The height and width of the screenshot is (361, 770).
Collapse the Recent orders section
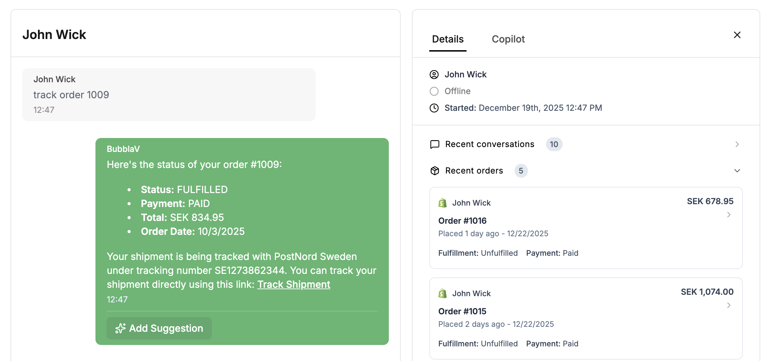tap(737, 171)
